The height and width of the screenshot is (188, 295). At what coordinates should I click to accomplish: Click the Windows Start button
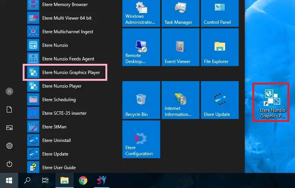point(9,180)
